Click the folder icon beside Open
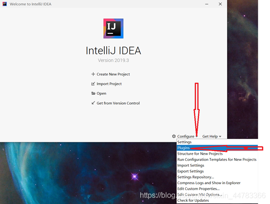Image resolution: width=270 pixels, height=204 pixels. pos(93,93)
